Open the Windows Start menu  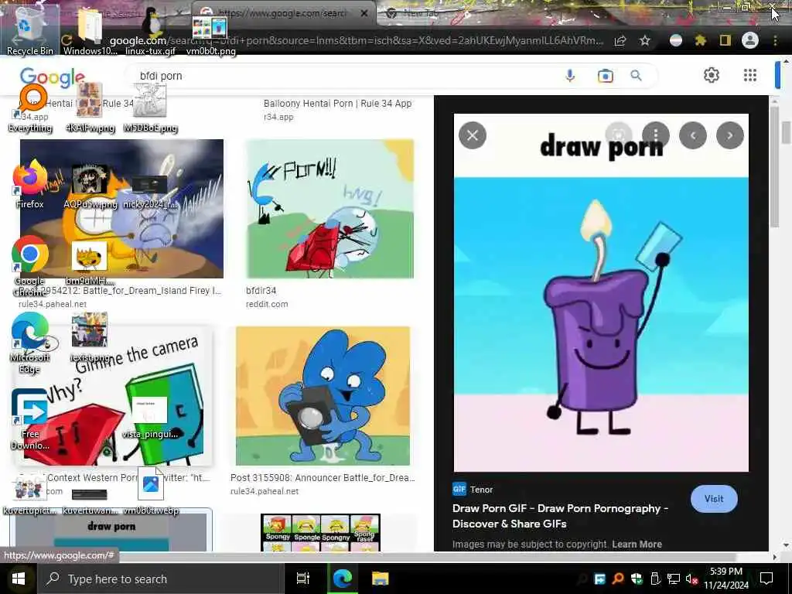(19, 579)
